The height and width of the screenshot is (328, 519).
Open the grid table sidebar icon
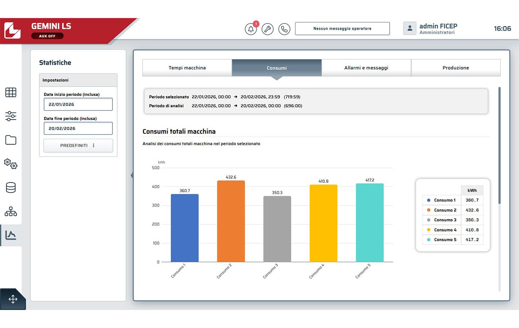pyautogui.click(x=11, y=92)
